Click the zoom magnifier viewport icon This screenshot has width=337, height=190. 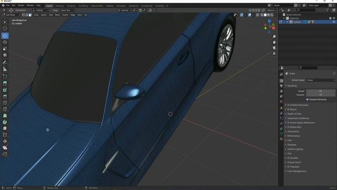(x=274, y=36)
